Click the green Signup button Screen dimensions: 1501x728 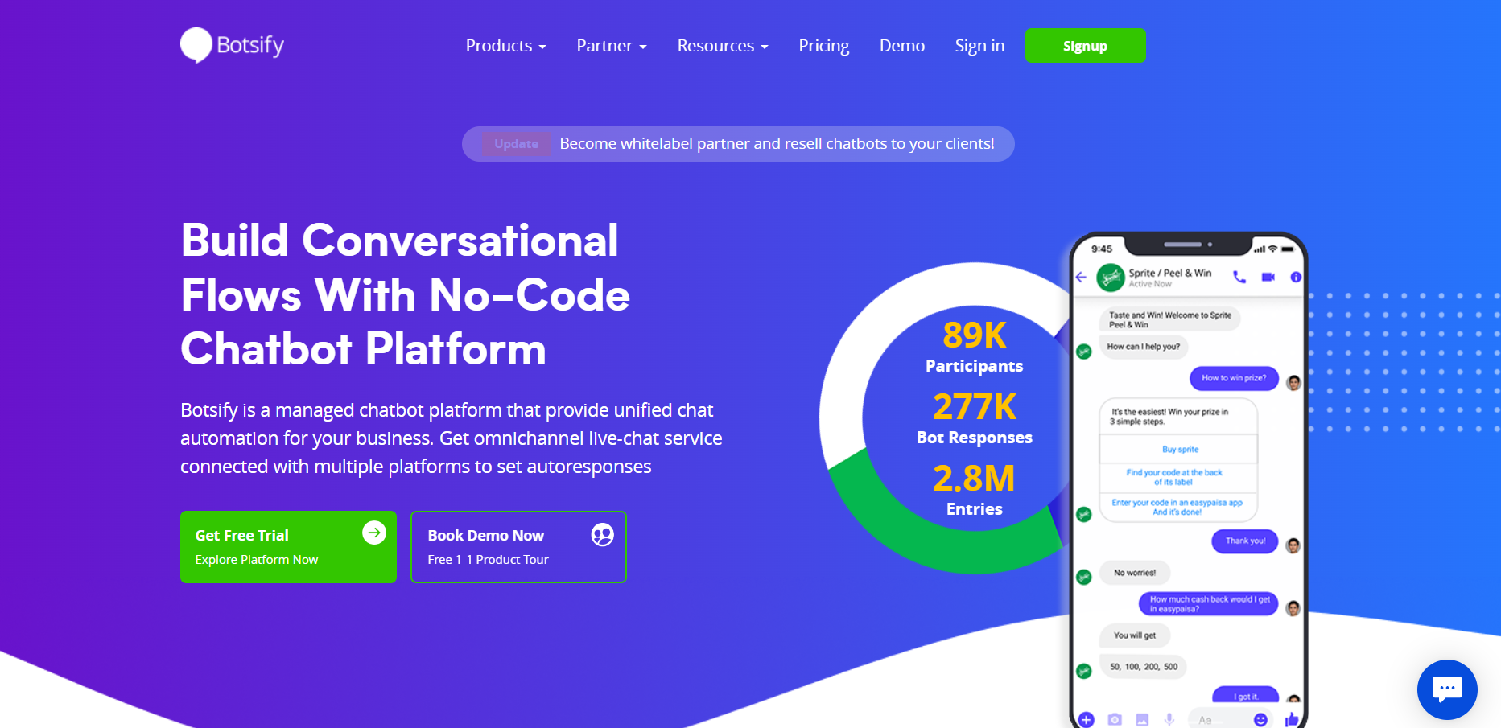[1085, 45]
